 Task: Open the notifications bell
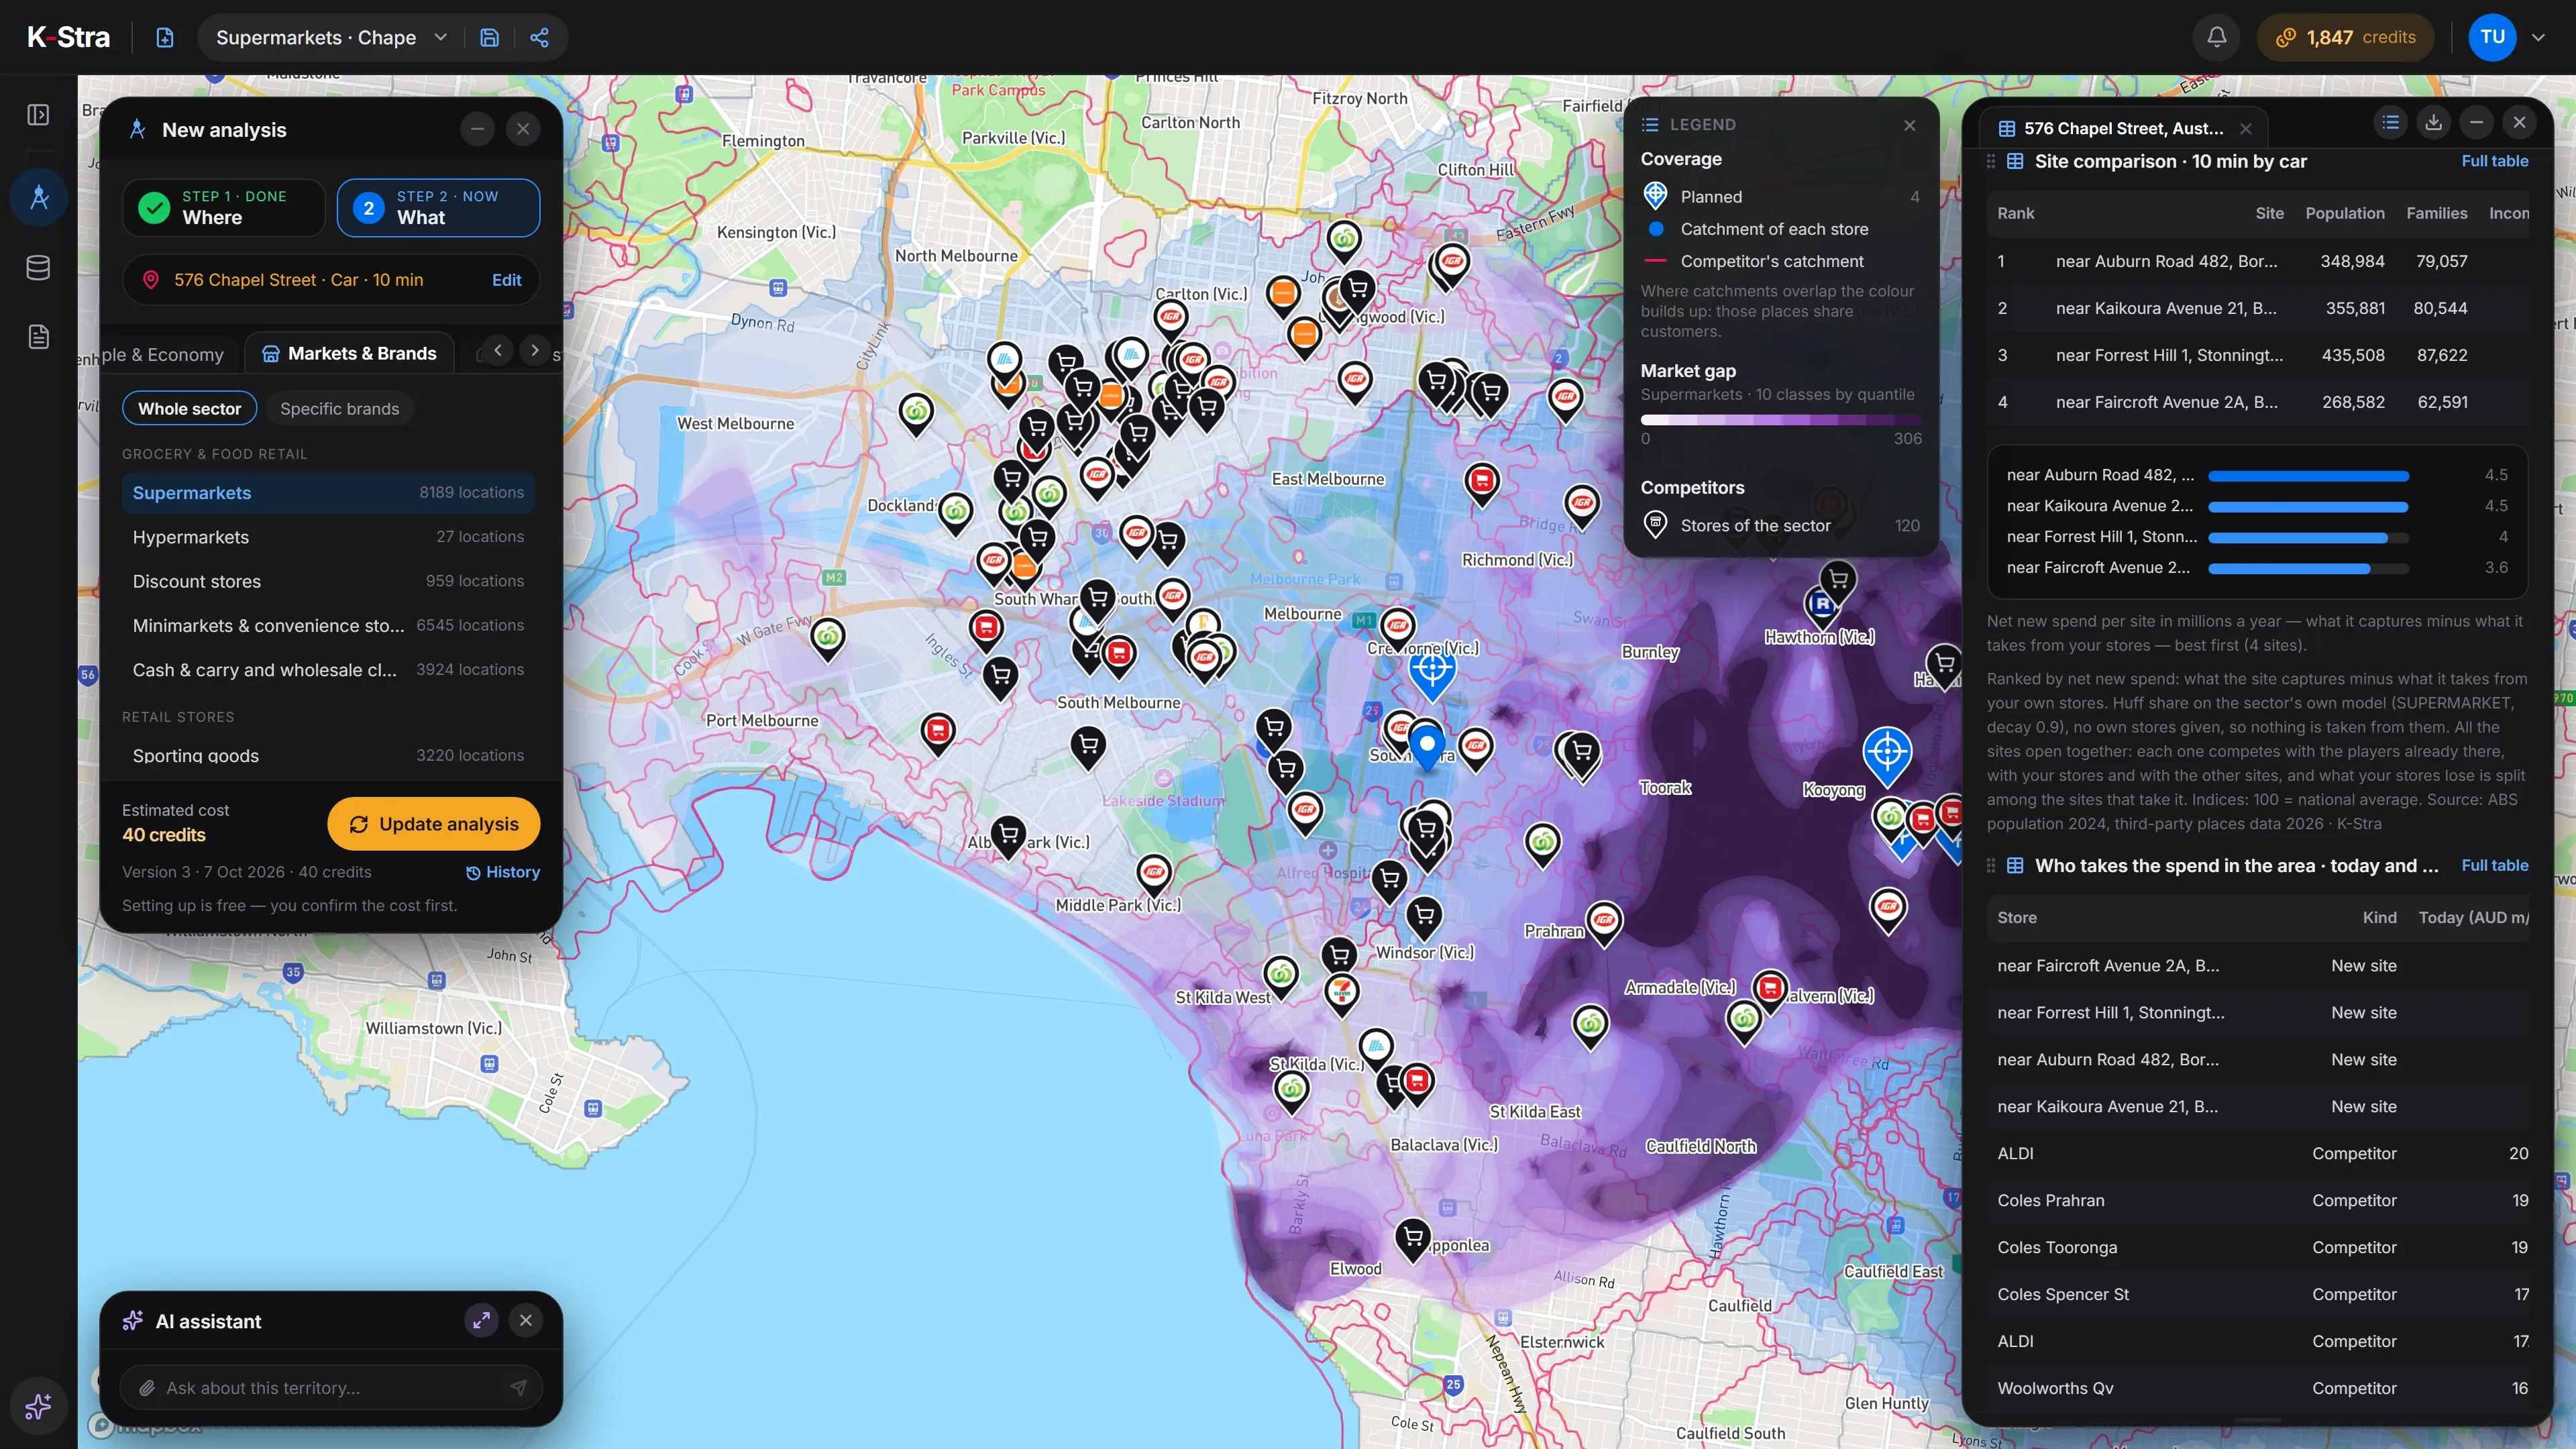pyautogui.click(x=2216, y=38)
